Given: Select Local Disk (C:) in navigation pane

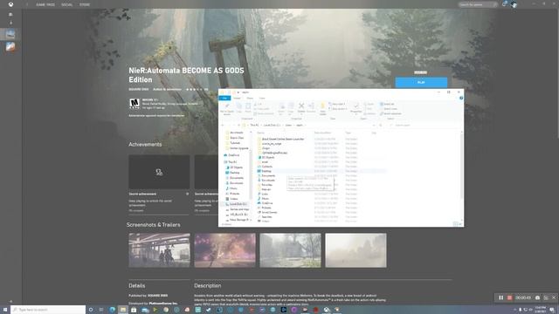Looking at the screenshot, I should coord(238,204).
